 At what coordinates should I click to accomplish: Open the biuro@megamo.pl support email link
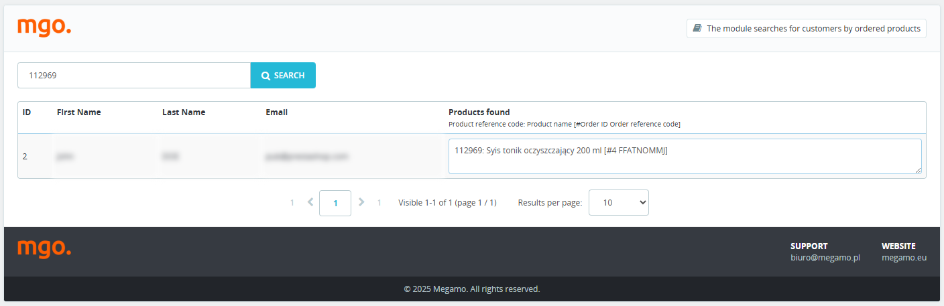click(825, 257)
